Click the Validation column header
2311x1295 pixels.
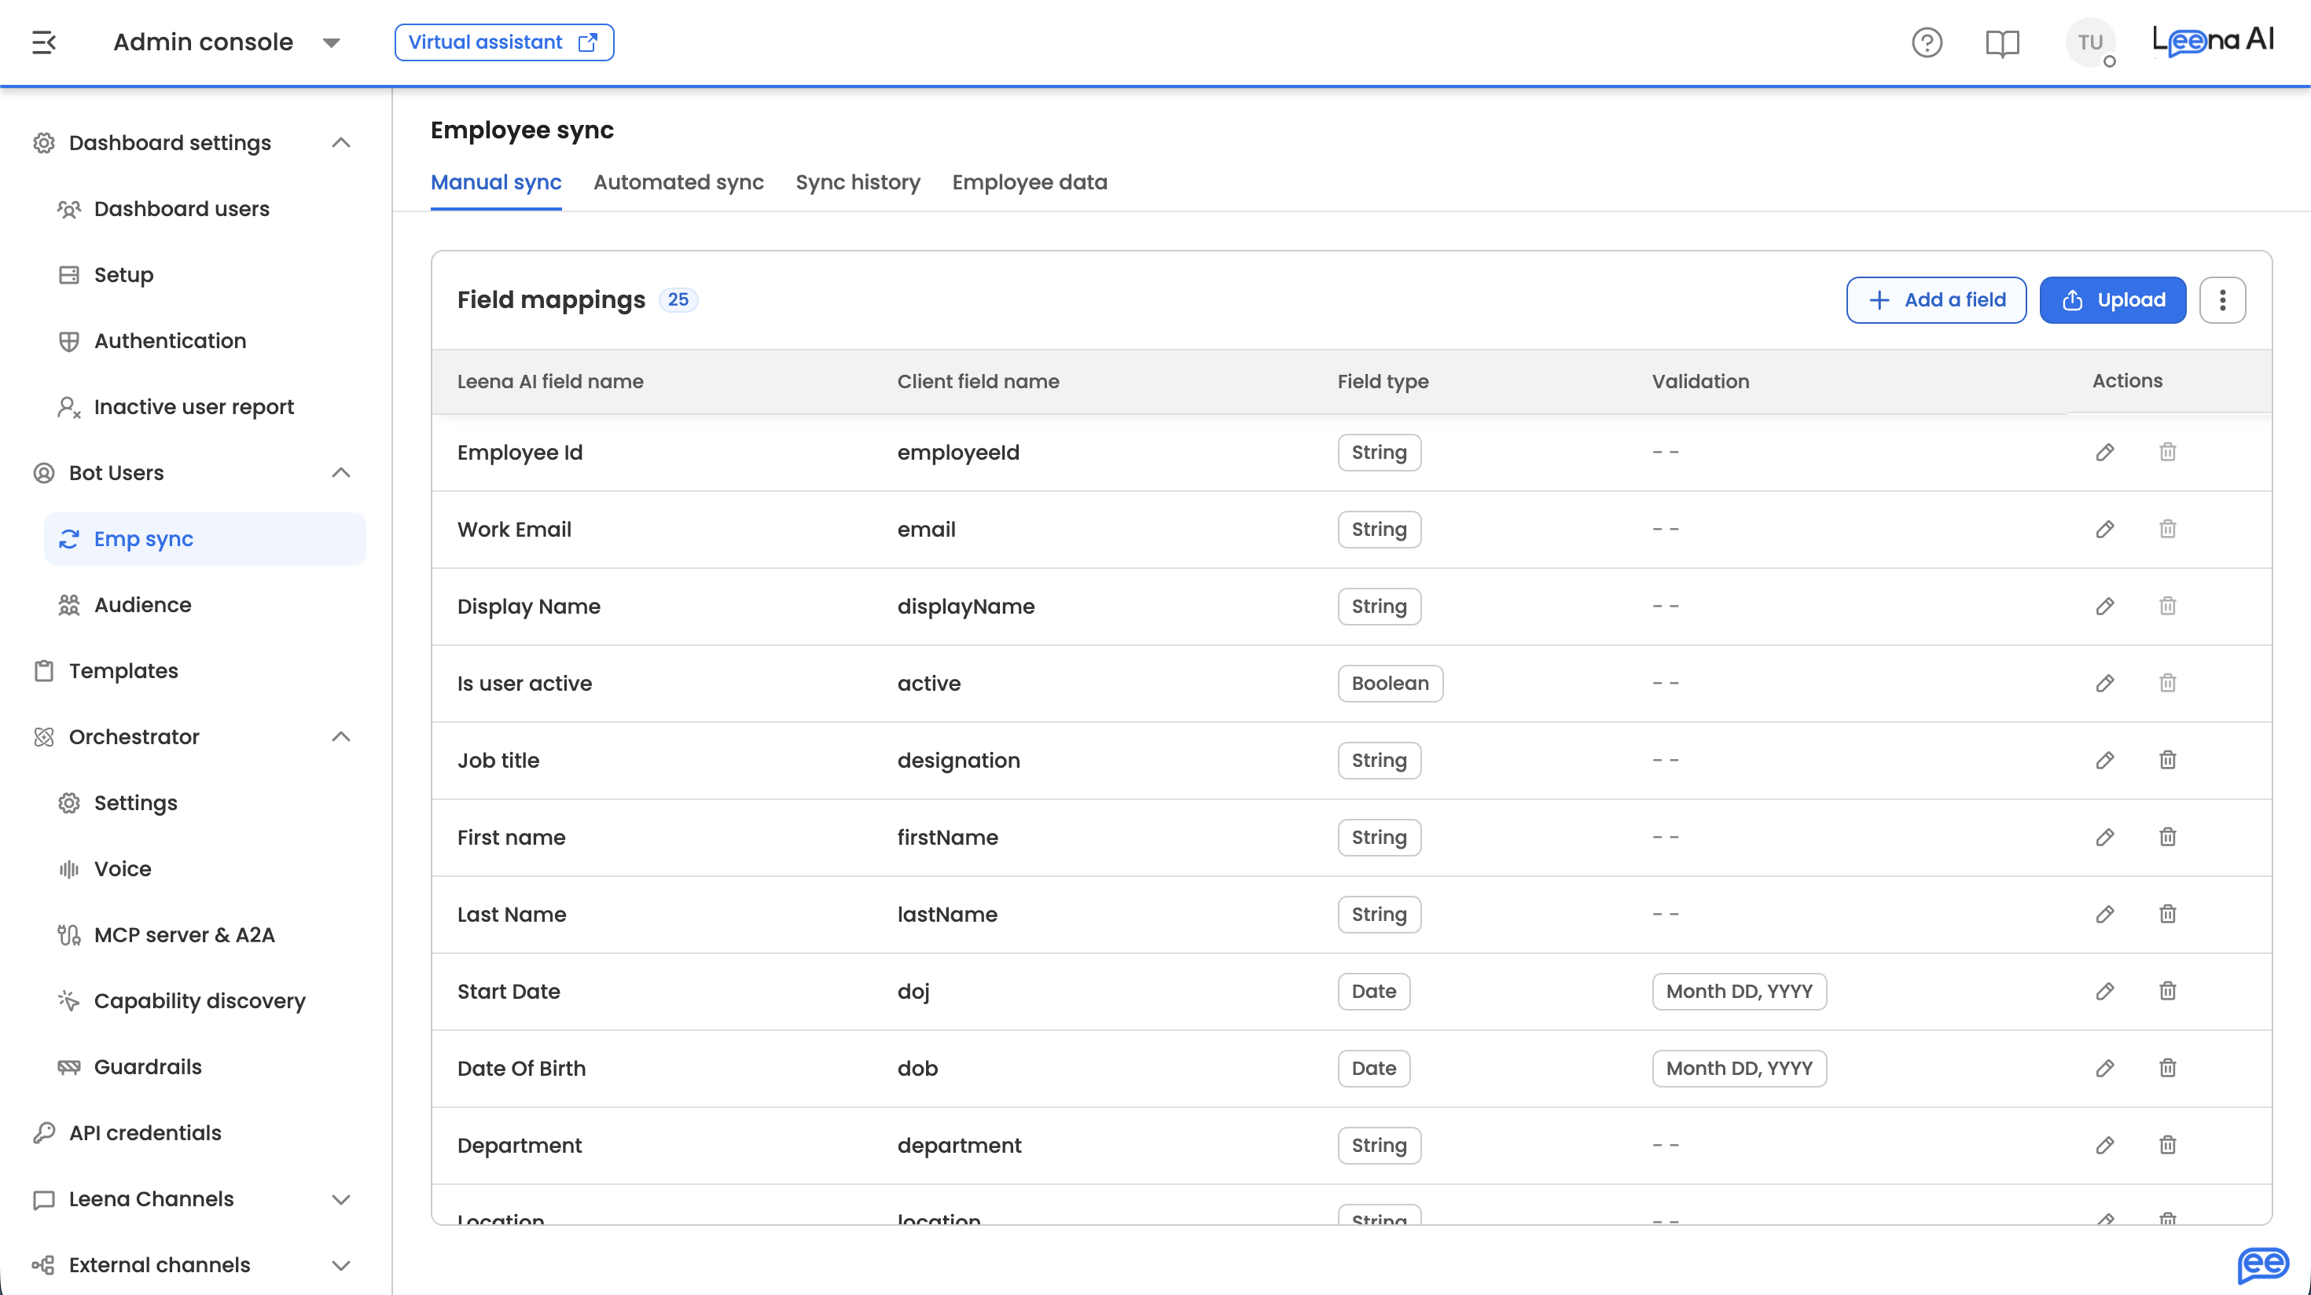[x=1700, y=381]
